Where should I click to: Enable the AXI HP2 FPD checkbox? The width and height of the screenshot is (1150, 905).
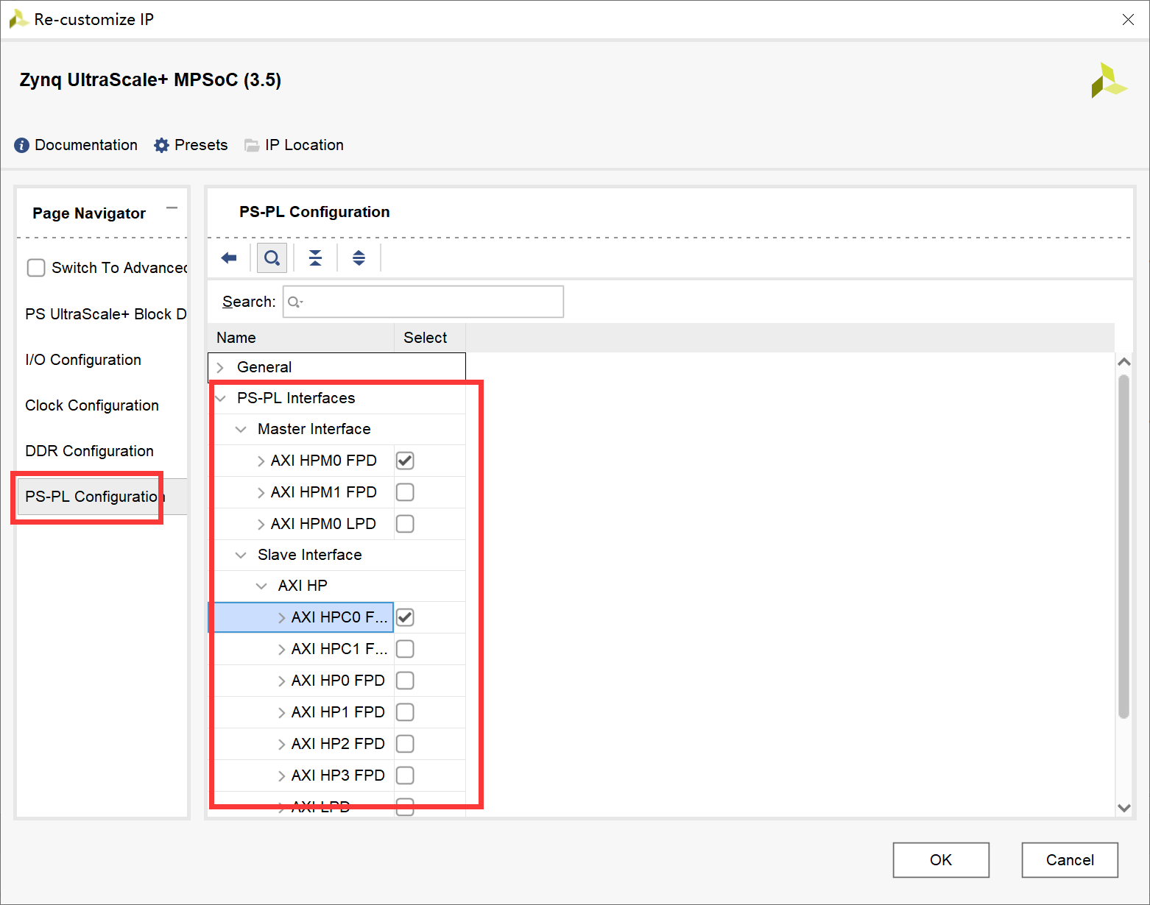pyautogui.click(x=405, y=744)
